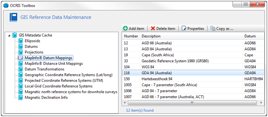
Task: Click the Cape datum cell
Action: (x=249, y=55)
